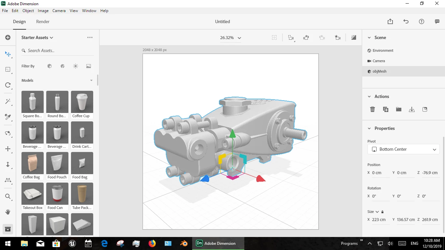Toggle the Size constrain proportions lock
445x250 pixels.
pos(382,212)
